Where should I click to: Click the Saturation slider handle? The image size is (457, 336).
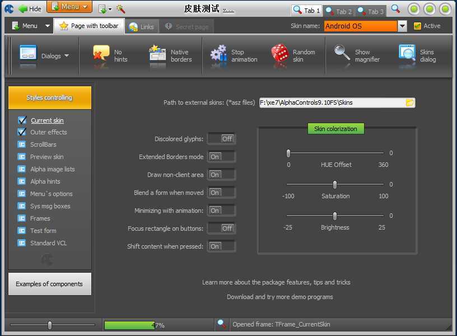click(335, 185)
